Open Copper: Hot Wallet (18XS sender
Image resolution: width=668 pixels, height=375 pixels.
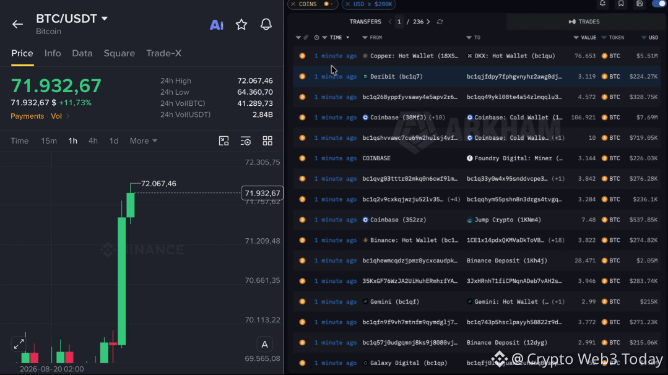click(410, 56)
